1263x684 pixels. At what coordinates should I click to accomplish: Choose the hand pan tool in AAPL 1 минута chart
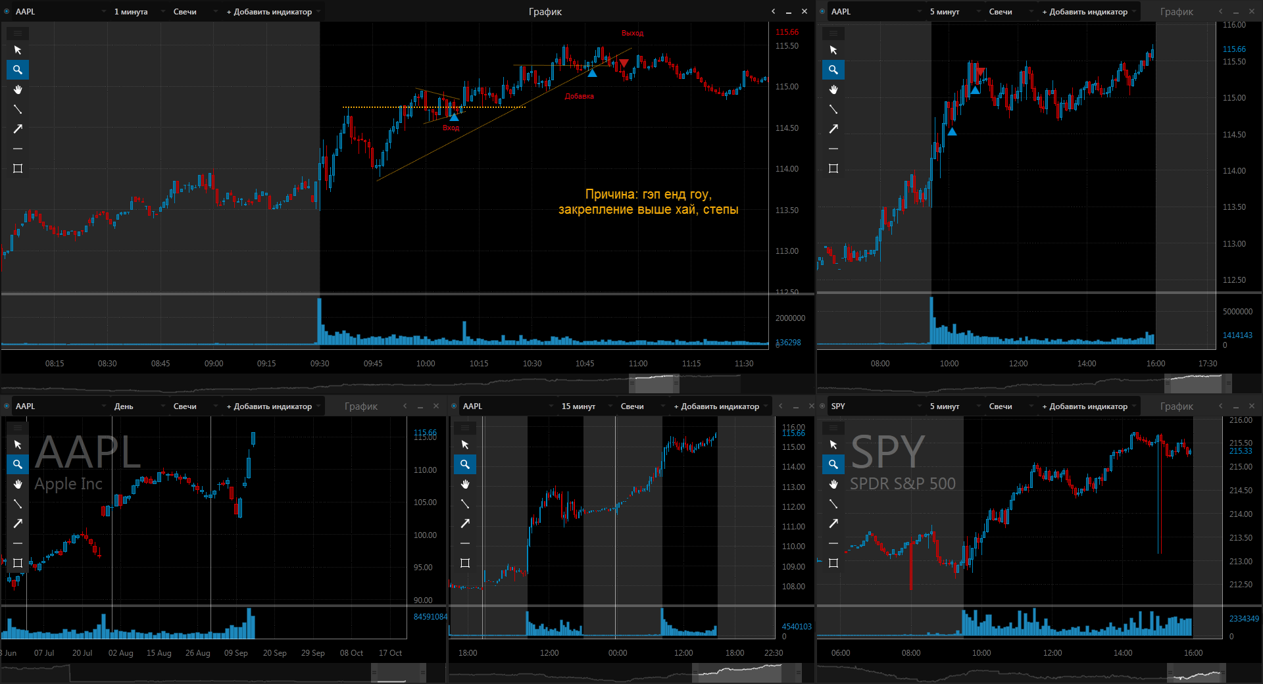click(18, 89)
